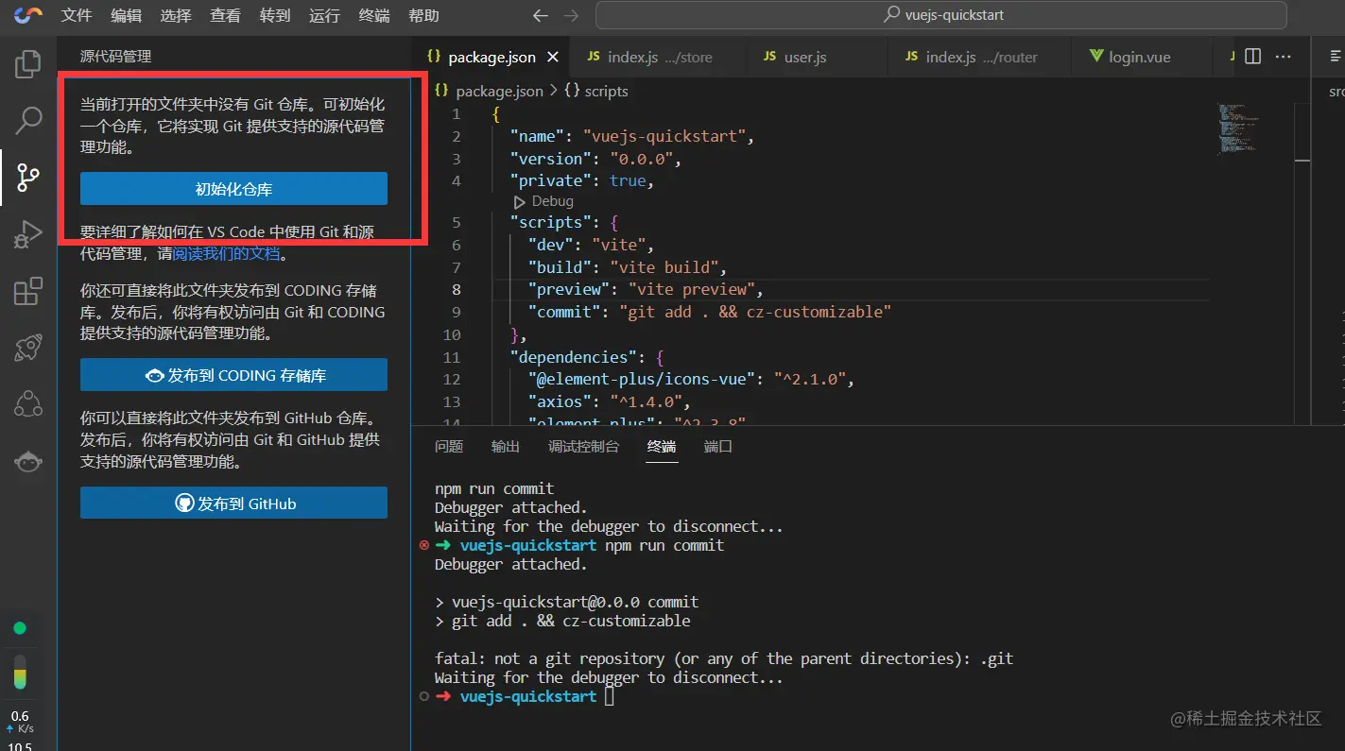Screen dimensions: 1345x751
Task: Open the 文件 menu
Action: coord(77,15)
